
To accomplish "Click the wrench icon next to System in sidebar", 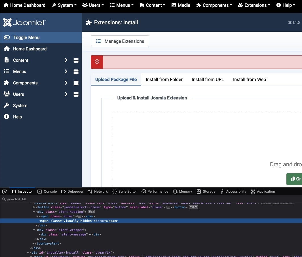I will pyautogui.click(x=7, y=105).
